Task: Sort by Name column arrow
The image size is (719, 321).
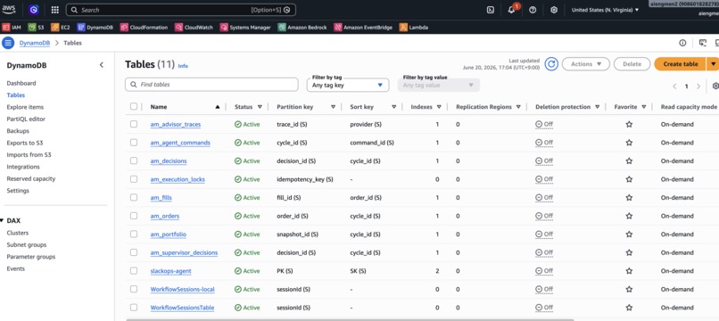Action: coord(218,107)
